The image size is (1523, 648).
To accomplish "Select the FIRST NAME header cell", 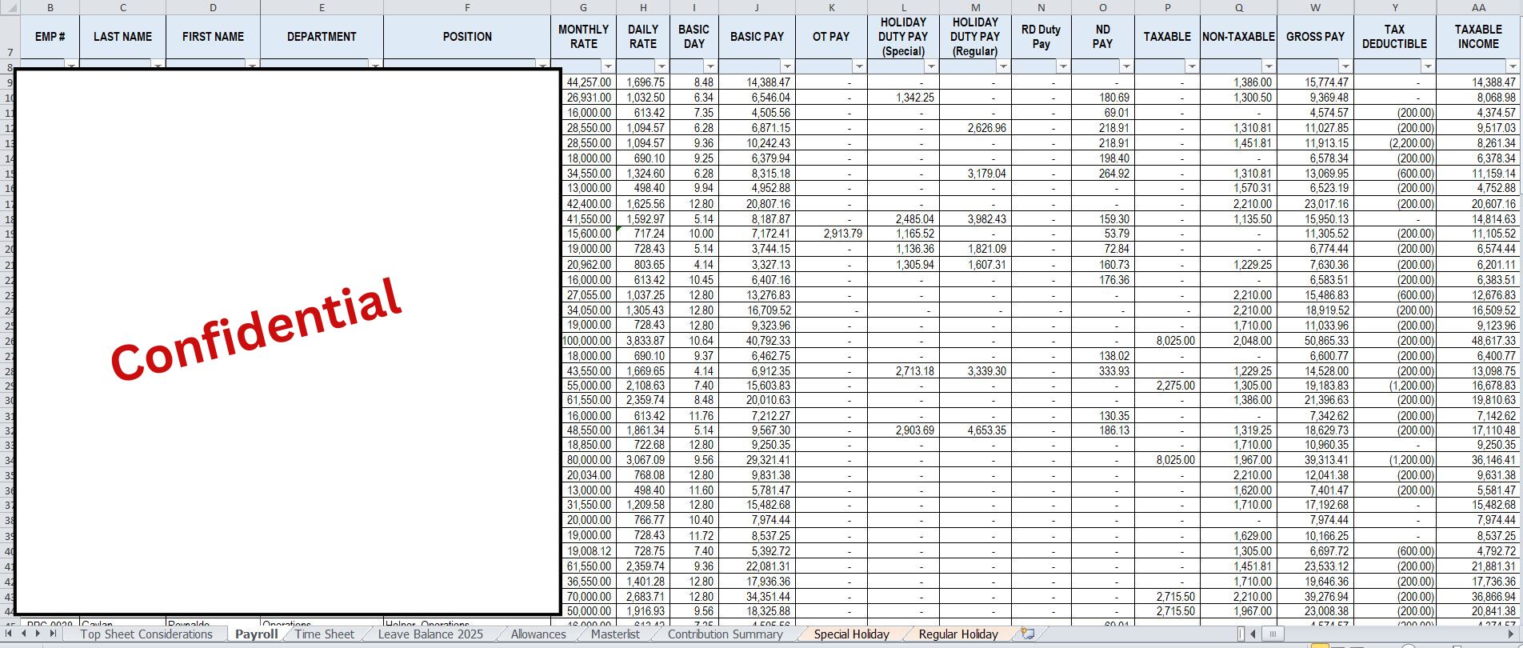I will pos(214,37).
